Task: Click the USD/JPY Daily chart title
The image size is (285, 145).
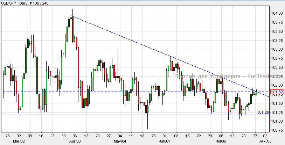Action: coord(25,3)
